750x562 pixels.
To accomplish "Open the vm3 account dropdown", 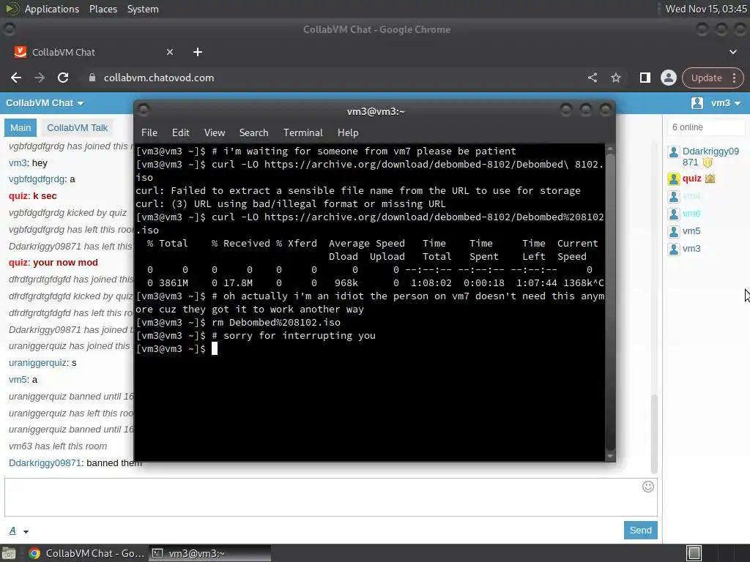I will 726,103.
